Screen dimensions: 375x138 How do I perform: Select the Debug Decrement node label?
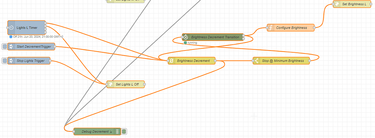[x=95, y=131]
